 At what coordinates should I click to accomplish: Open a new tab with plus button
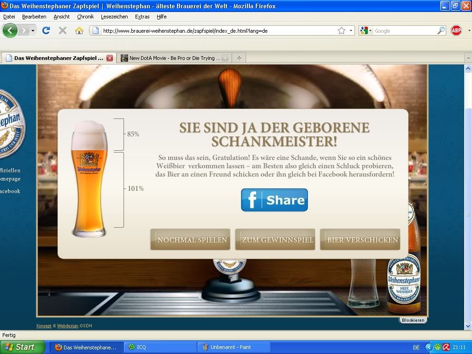(239, 58)
